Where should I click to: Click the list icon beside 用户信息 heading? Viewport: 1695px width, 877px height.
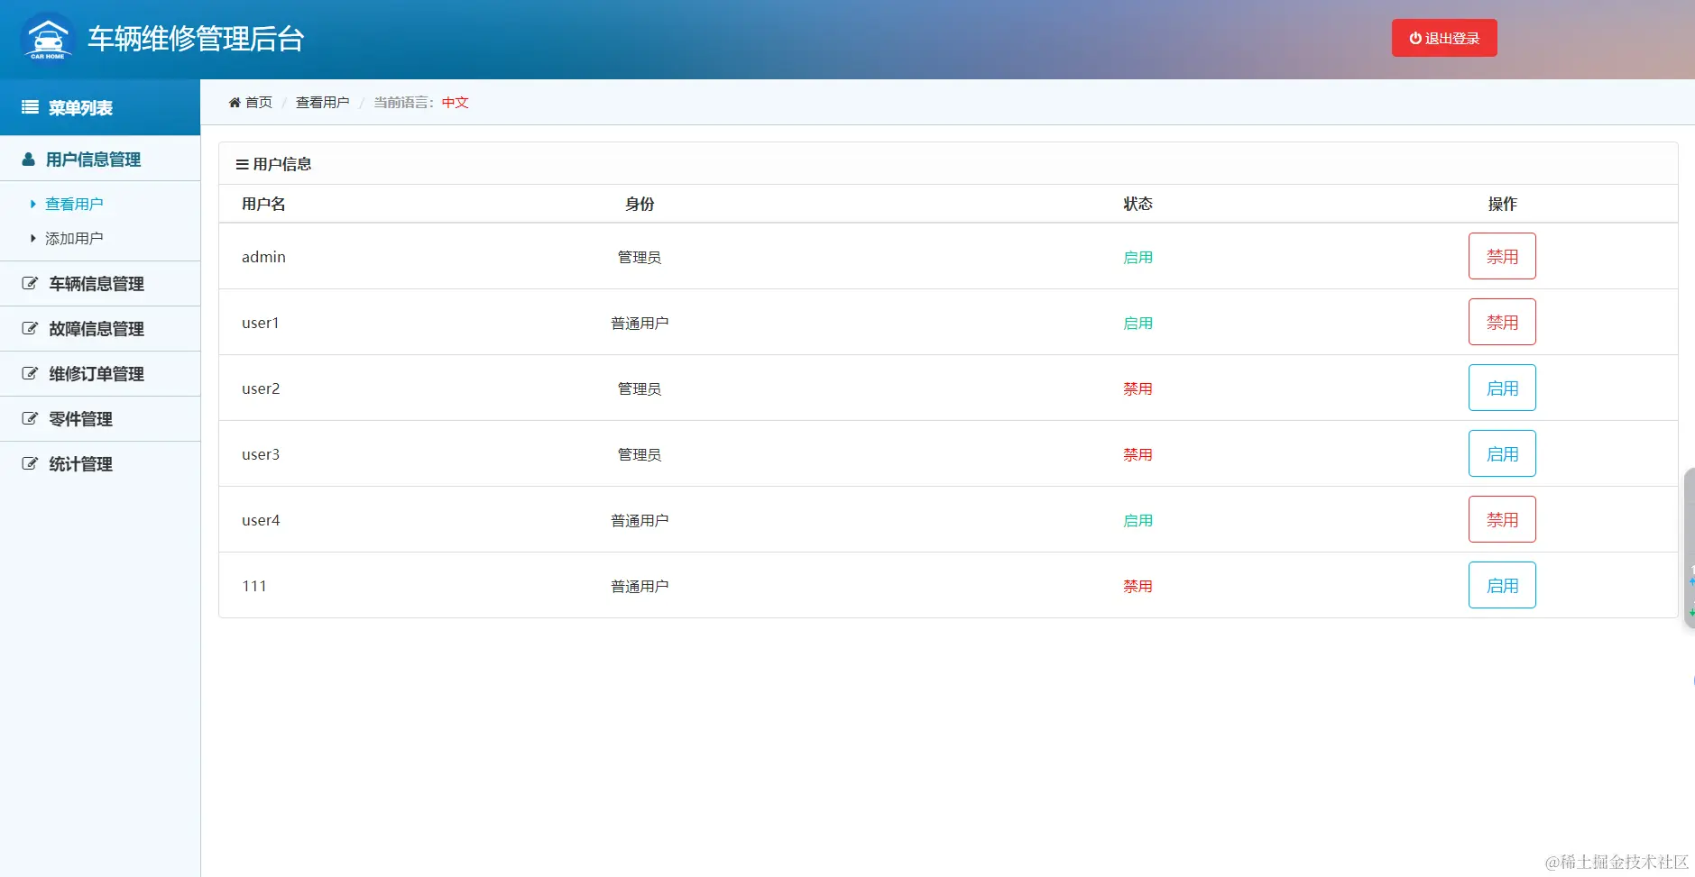[242, 164]
